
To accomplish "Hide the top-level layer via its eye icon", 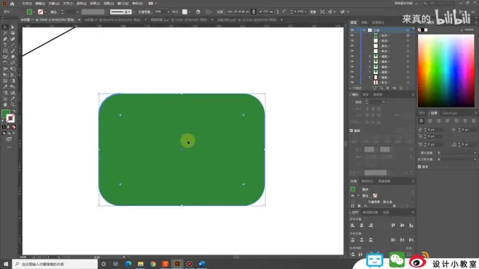I will (x=352, y=30).
